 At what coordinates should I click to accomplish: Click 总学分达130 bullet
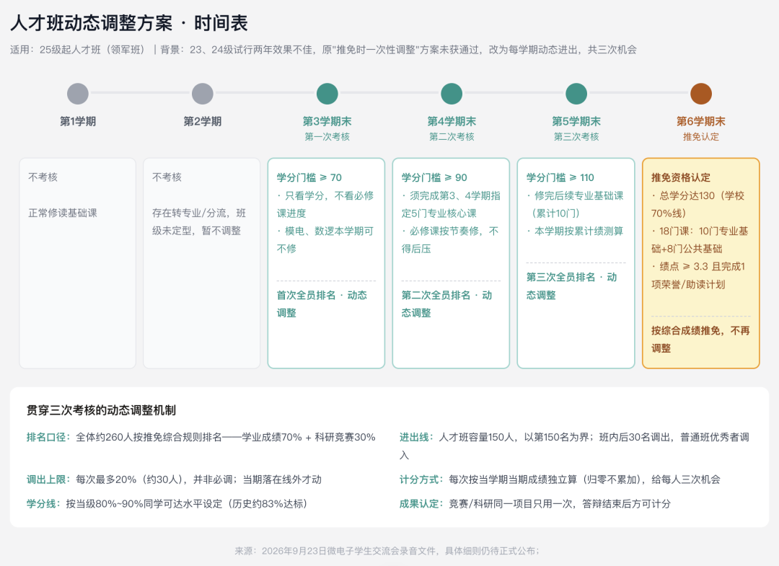pos(698,204)
